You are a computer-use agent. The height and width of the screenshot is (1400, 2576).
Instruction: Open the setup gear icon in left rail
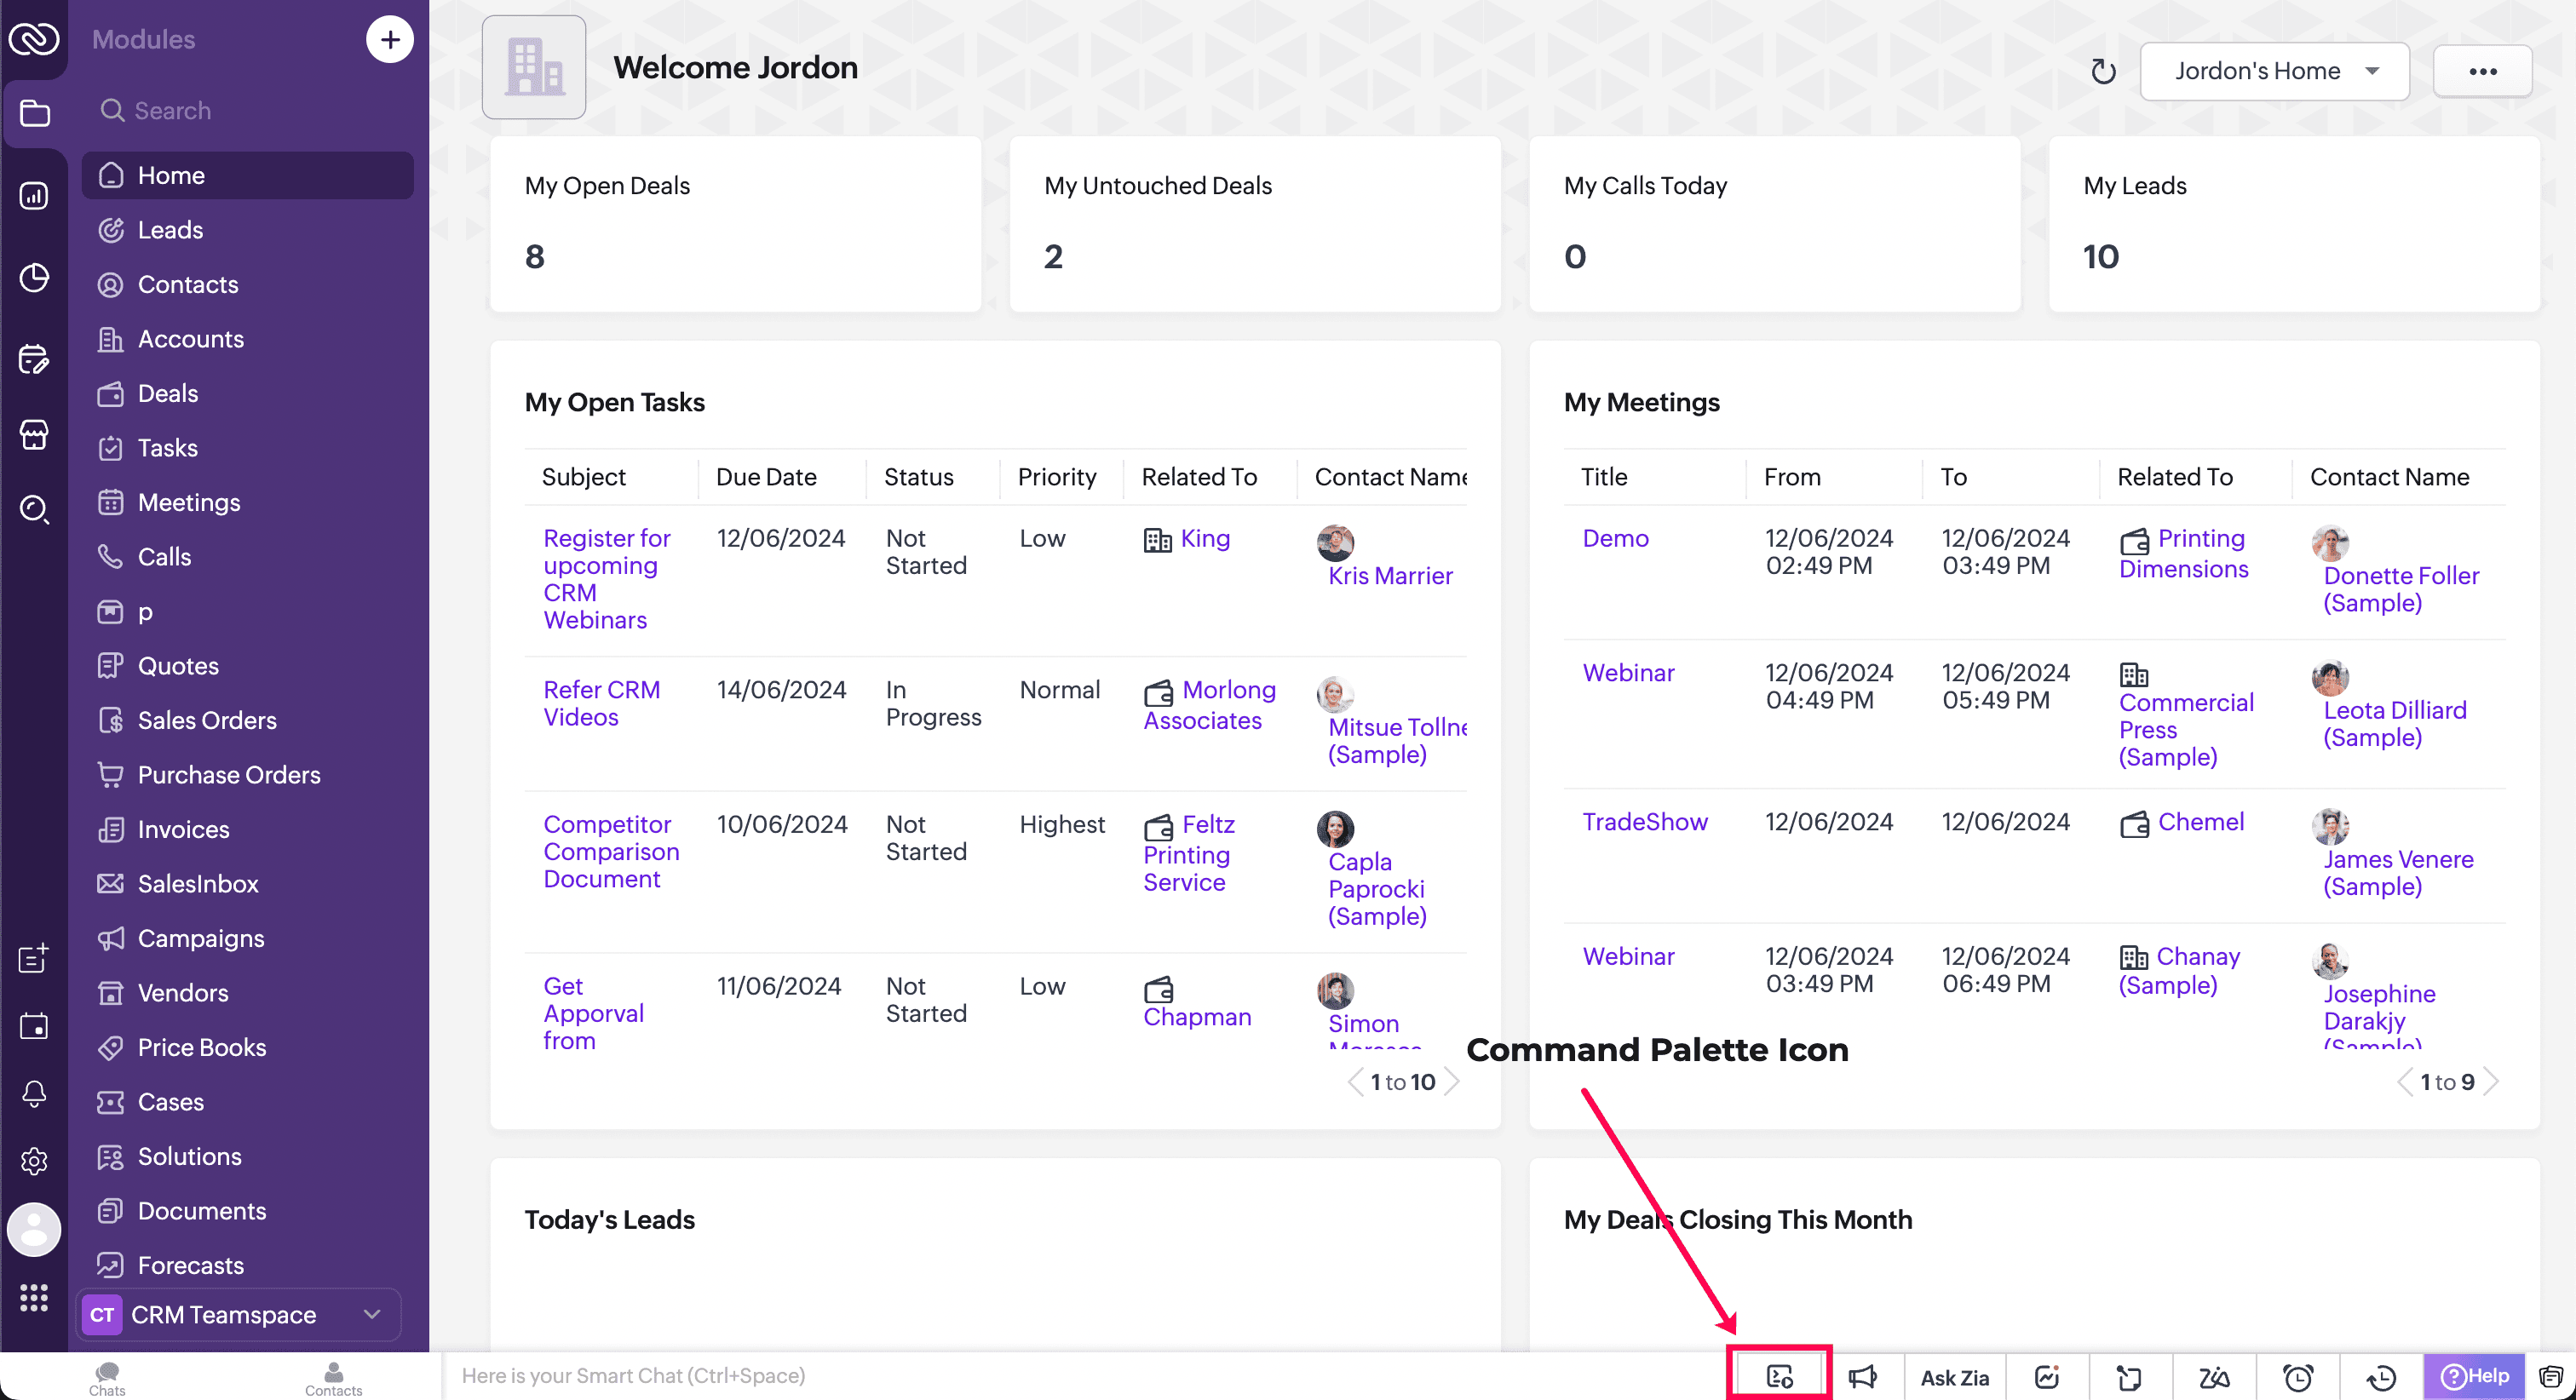(34, 1160)
